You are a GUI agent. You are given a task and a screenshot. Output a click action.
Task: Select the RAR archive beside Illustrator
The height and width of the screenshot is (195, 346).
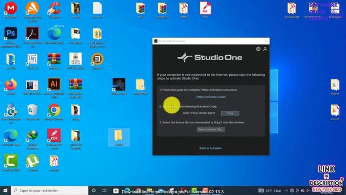(76, 88)
